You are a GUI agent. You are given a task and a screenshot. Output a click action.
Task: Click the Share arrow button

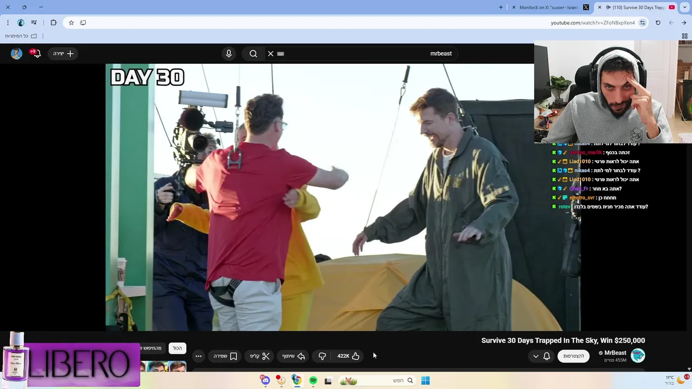(x=294, y=356)
